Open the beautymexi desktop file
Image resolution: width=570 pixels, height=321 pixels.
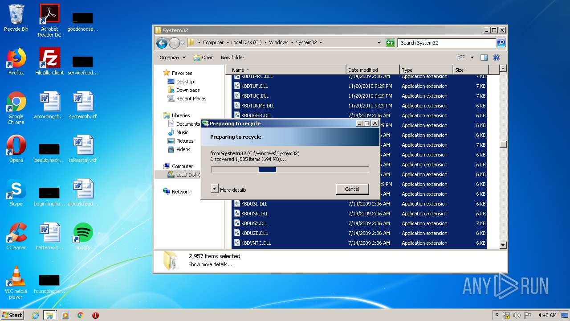click(x=49, y=152)
